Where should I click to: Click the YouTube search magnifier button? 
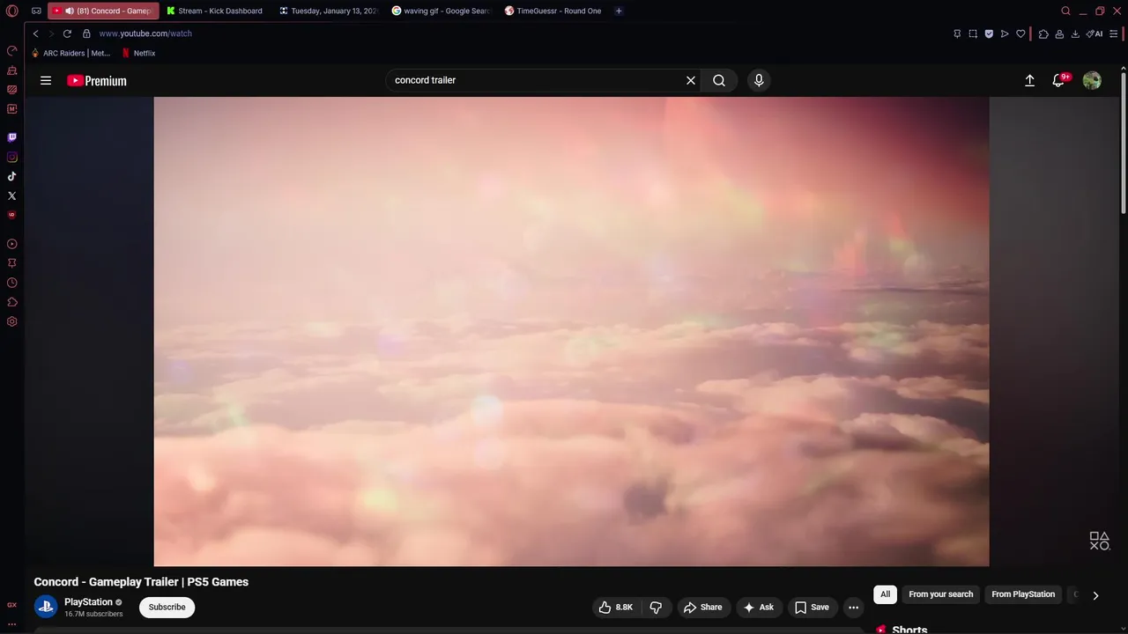tap(719, 80)
